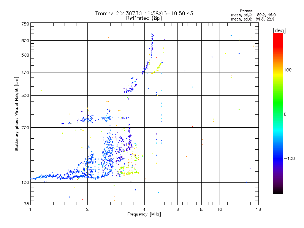Screen dimensions: 304x228
Task: Click the x-axis '16' tick label
Action: (258, 209)
